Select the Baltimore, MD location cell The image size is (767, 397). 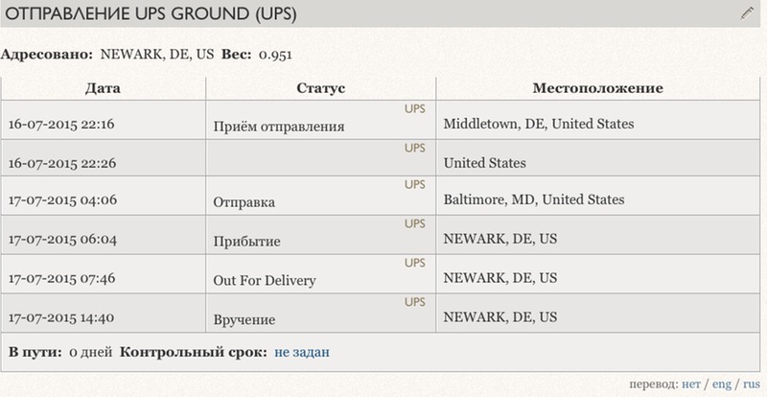pos(597,196)
